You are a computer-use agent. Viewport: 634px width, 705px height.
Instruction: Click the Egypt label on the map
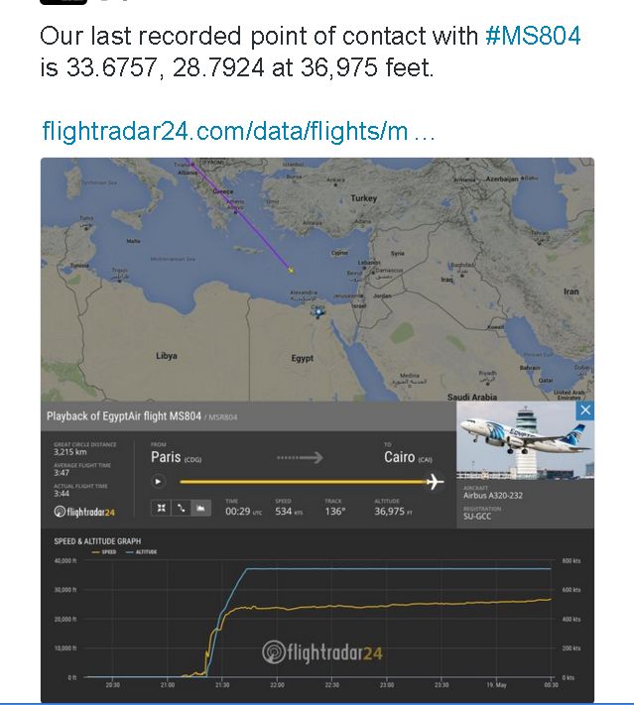302,358
